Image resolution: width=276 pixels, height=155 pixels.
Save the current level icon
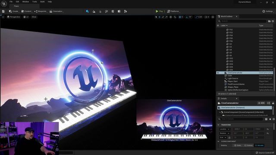[3, 12]
